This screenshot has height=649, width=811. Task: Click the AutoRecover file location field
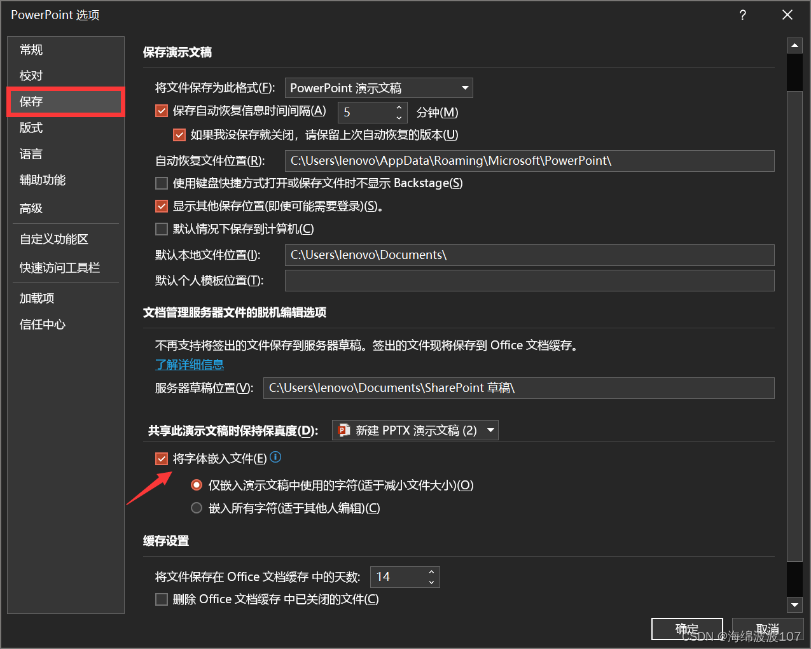(529, 161)
